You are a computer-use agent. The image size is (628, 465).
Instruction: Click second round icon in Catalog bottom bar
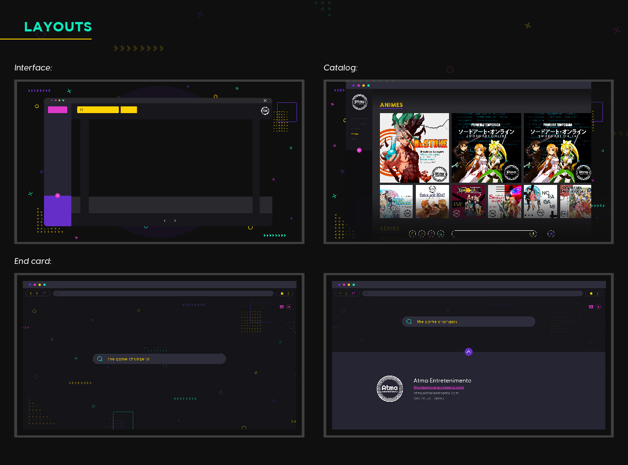coord(422,233)
